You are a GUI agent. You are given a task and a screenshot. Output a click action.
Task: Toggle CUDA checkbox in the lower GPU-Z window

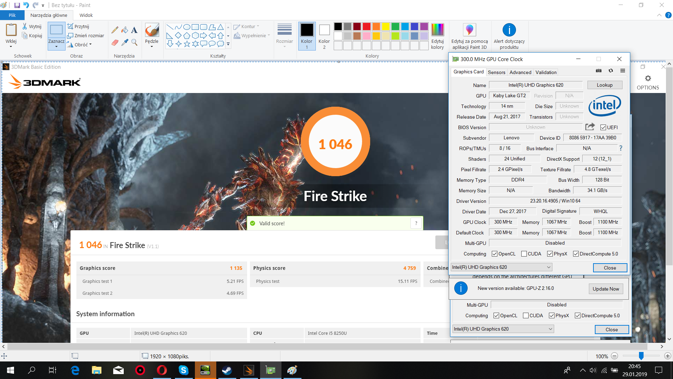coord(526,315)
